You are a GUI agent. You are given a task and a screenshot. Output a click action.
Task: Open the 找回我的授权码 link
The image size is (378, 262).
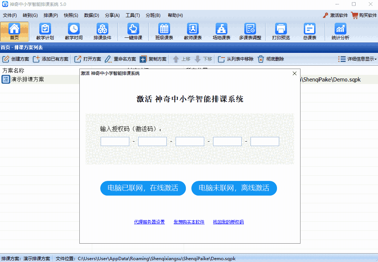228,222
